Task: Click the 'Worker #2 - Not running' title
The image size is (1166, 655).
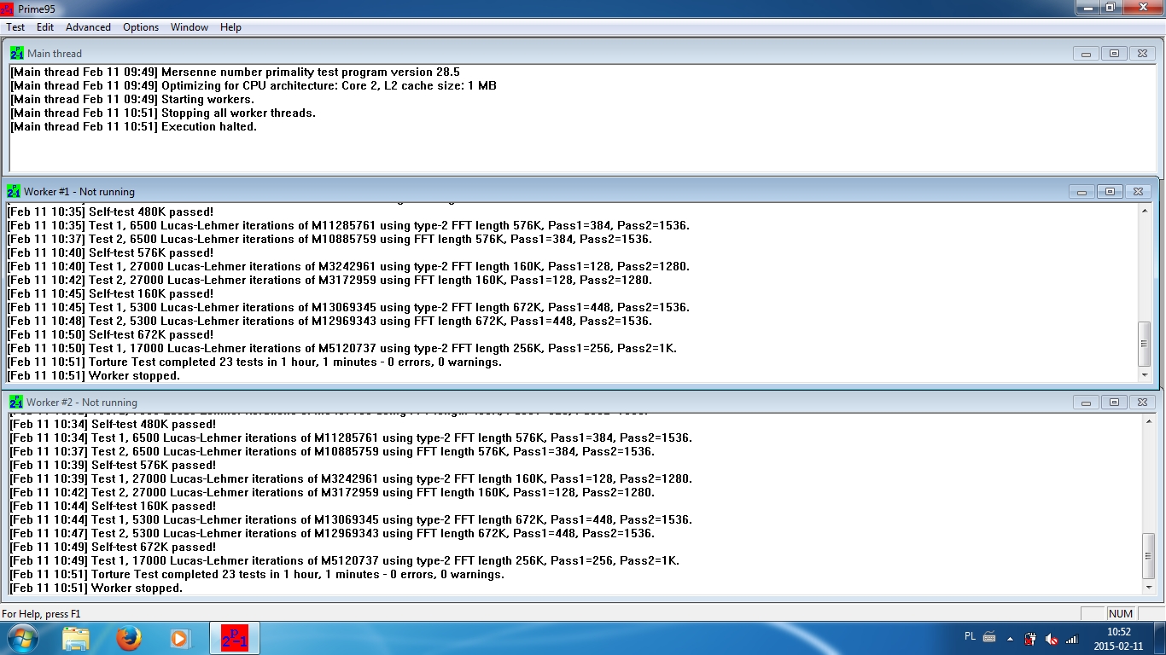Action: [82, 403]
